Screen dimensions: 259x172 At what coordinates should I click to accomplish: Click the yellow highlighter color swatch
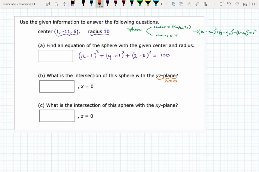tap(148, 4)
